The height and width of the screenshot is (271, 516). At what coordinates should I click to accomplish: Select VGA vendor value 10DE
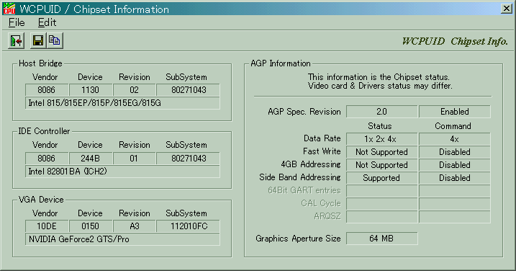(47, 226)
